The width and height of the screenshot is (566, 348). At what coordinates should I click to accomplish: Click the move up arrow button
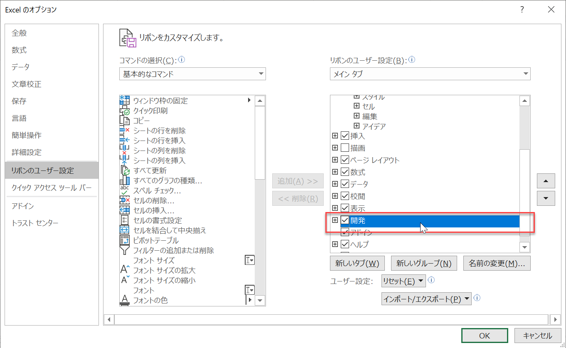pos(546,181)
